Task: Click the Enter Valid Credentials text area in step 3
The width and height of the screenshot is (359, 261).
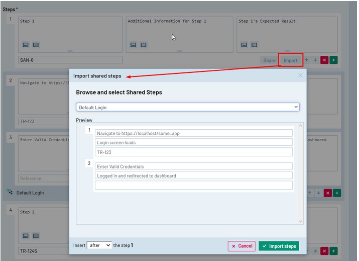Action: (44, 153)
